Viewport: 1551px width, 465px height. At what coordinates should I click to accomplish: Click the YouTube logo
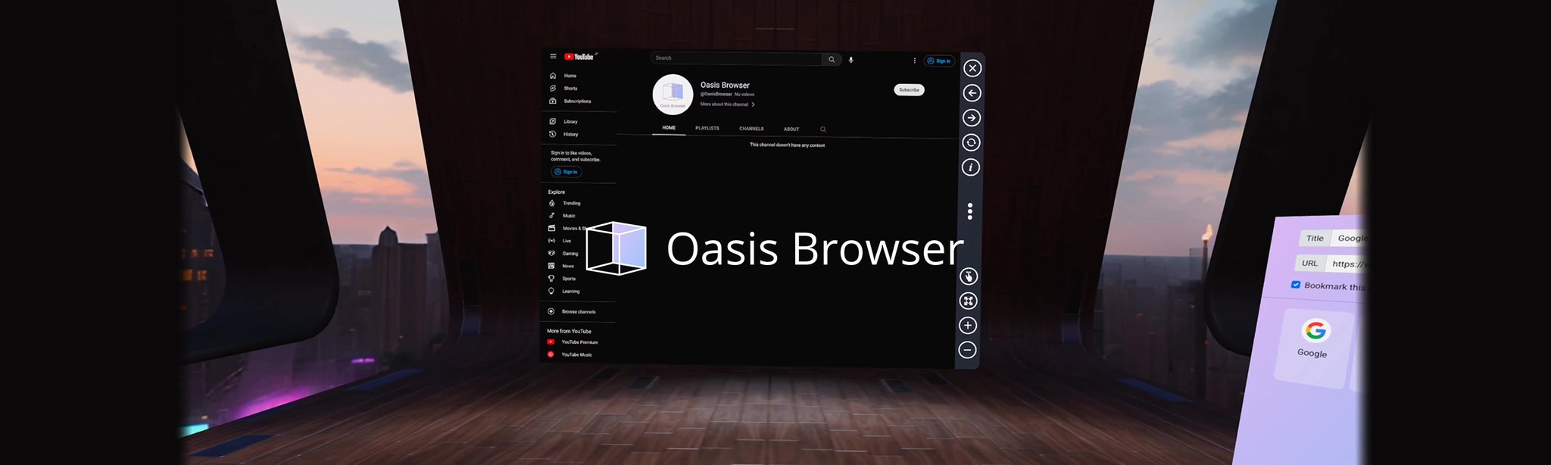tap(579, 57)
